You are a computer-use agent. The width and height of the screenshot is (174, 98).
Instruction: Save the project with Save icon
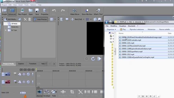37,11
